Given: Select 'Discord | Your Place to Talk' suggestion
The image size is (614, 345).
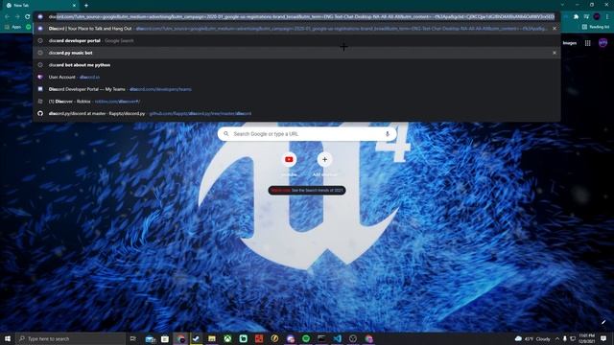Looking at the screenshot, I should click(296, 29).
